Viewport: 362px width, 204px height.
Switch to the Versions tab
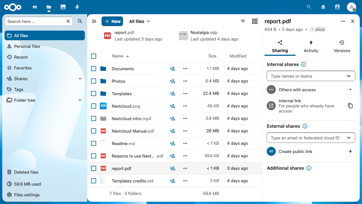(x=342, y=47)
